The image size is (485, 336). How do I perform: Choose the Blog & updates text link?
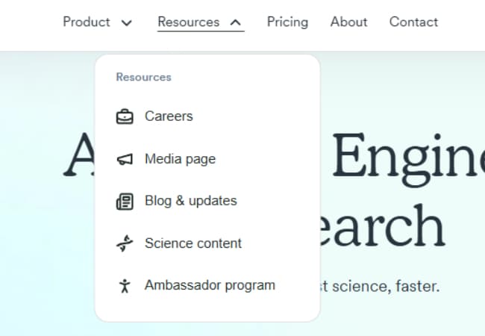[x=190, y=201]
